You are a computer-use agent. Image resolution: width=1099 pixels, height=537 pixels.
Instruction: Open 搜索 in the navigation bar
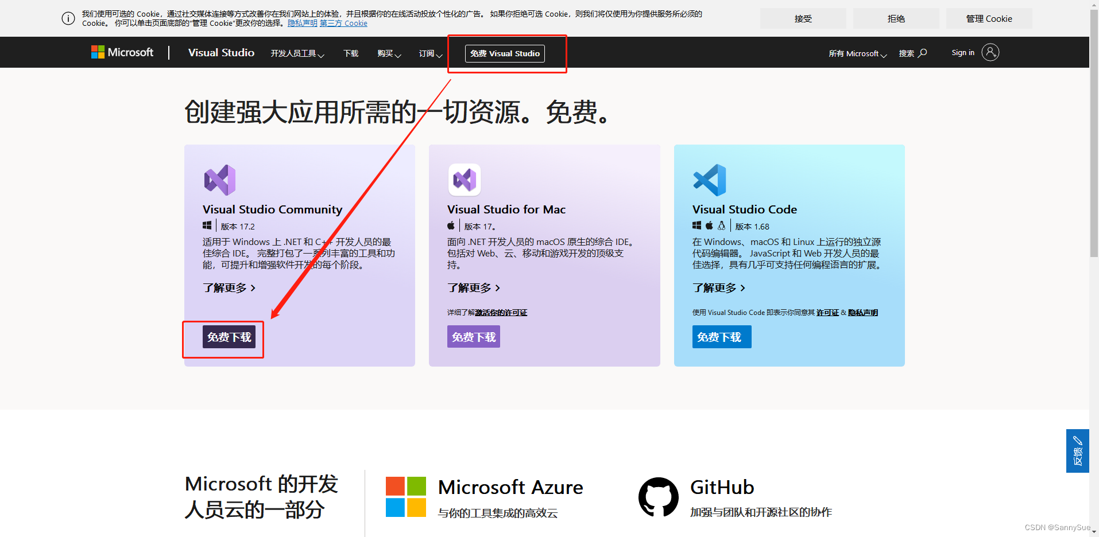click(x=913, y=53)
